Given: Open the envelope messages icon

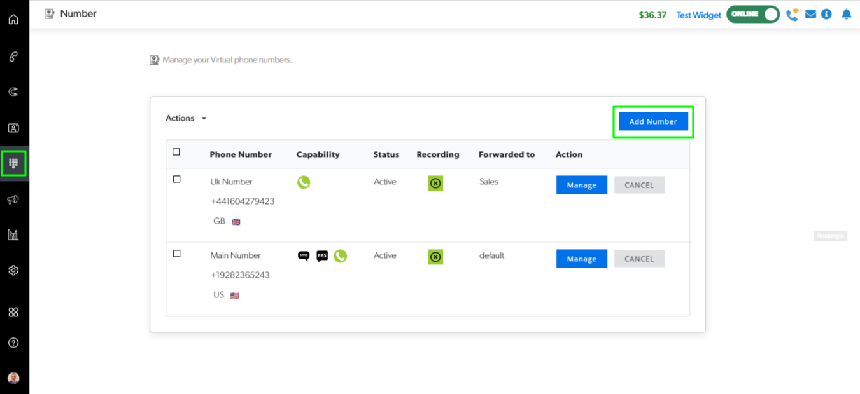Looking at the screenshot, I should click(x=810, y=14).
